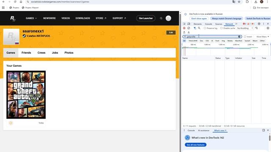Image resolution: width=271 pixels, height=152 pixels.
Task: Open the DOWNLOADS header link
Action: pyautogui.click(x=83, y=18)
